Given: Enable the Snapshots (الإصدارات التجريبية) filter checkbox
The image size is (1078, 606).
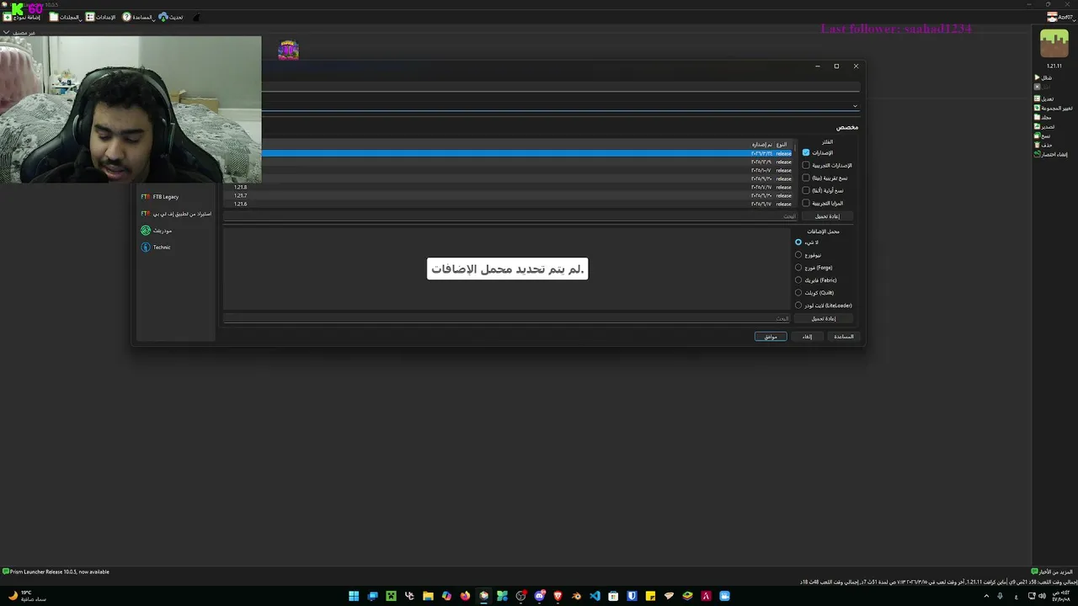Looking at the screenshot, I should [806, 166].
